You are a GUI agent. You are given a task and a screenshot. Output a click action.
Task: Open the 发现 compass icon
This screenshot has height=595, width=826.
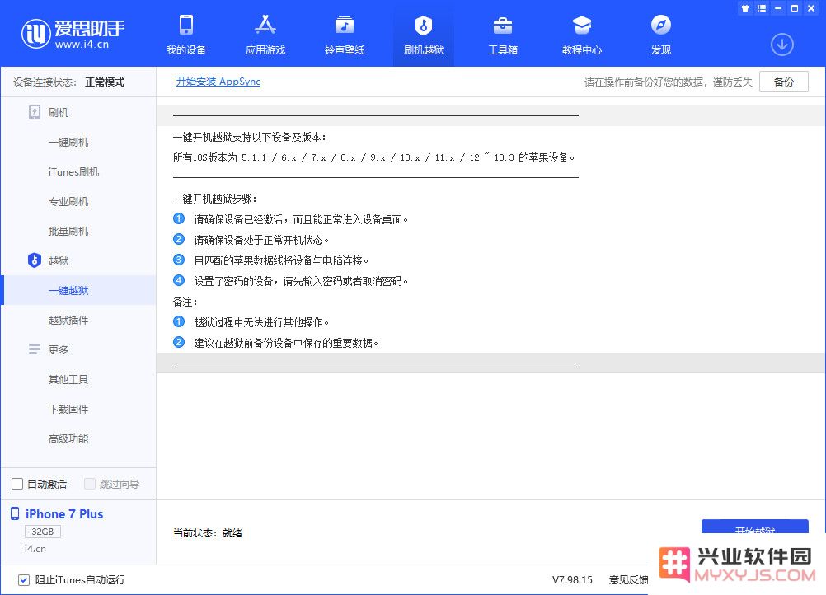point(660,25)
